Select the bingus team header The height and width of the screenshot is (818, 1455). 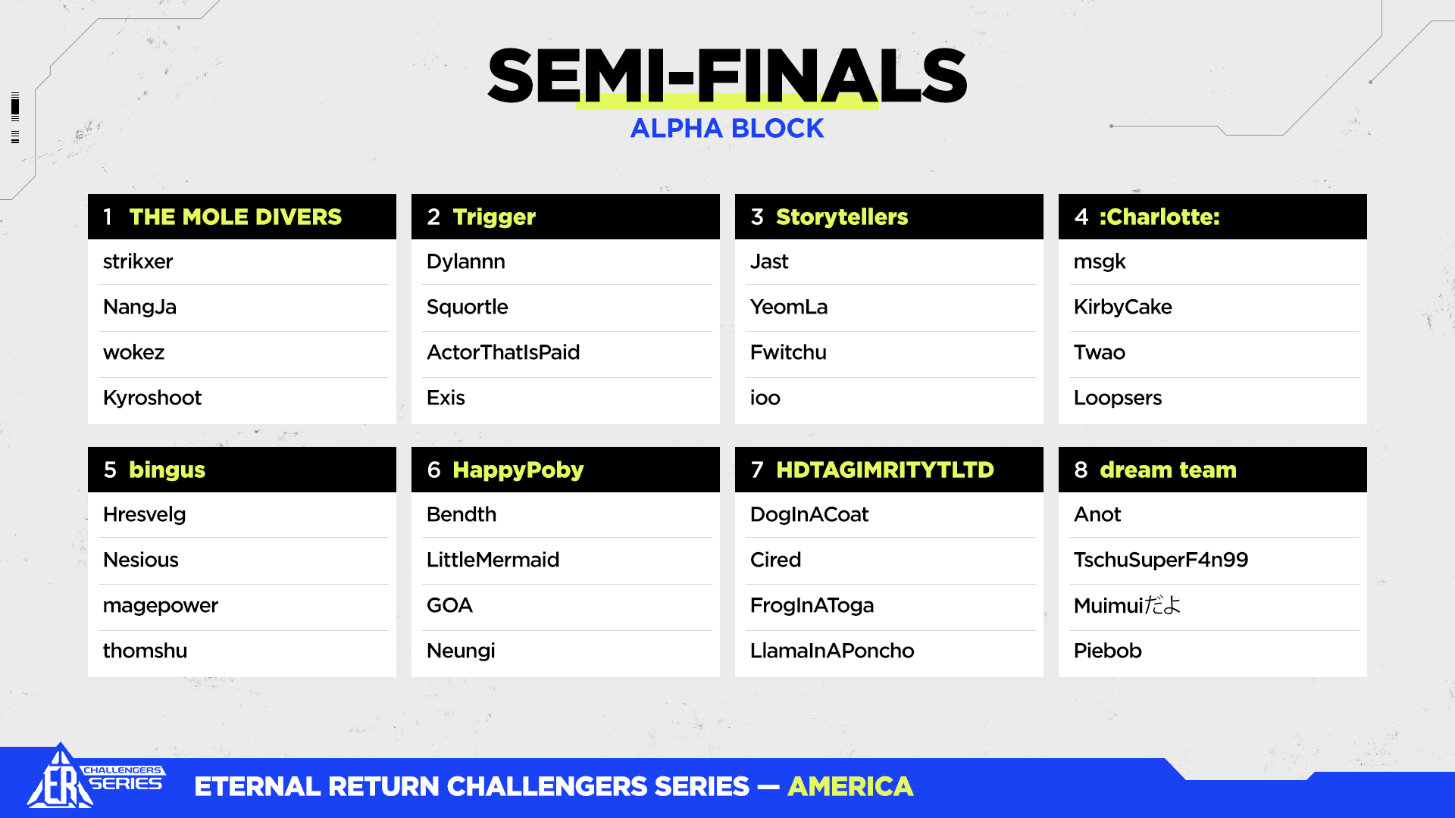tap(167, 470)
